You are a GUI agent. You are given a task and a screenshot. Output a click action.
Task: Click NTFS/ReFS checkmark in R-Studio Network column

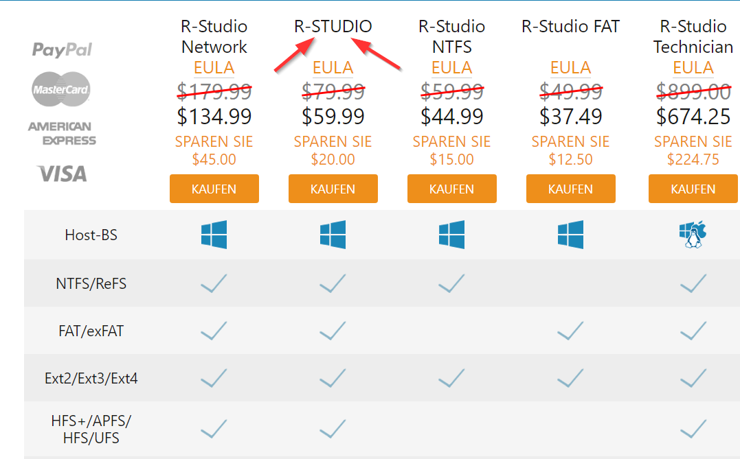pyautogui.click(x=214, y=283)
